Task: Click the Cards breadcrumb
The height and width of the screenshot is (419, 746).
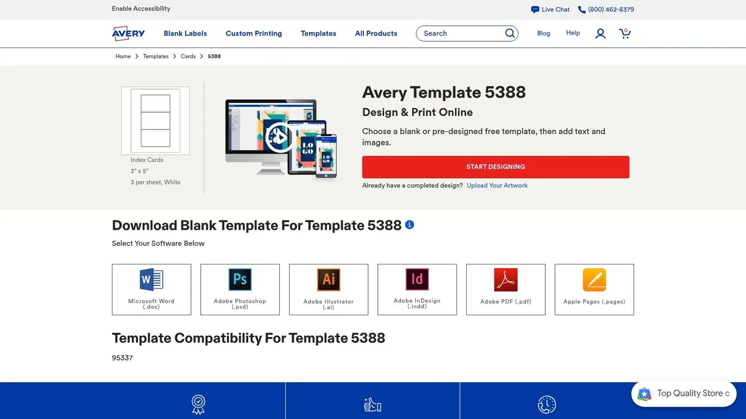Action: click(188, 56)
